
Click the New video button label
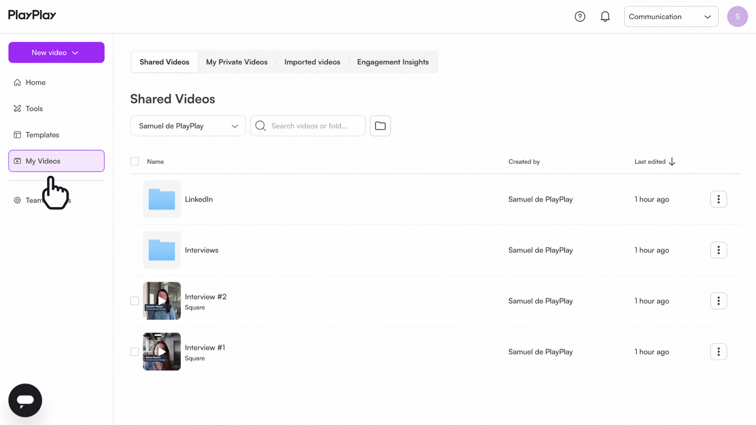coord(49,53)
